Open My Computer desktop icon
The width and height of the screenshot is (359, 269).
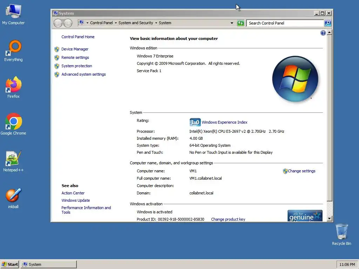[13, 14]
